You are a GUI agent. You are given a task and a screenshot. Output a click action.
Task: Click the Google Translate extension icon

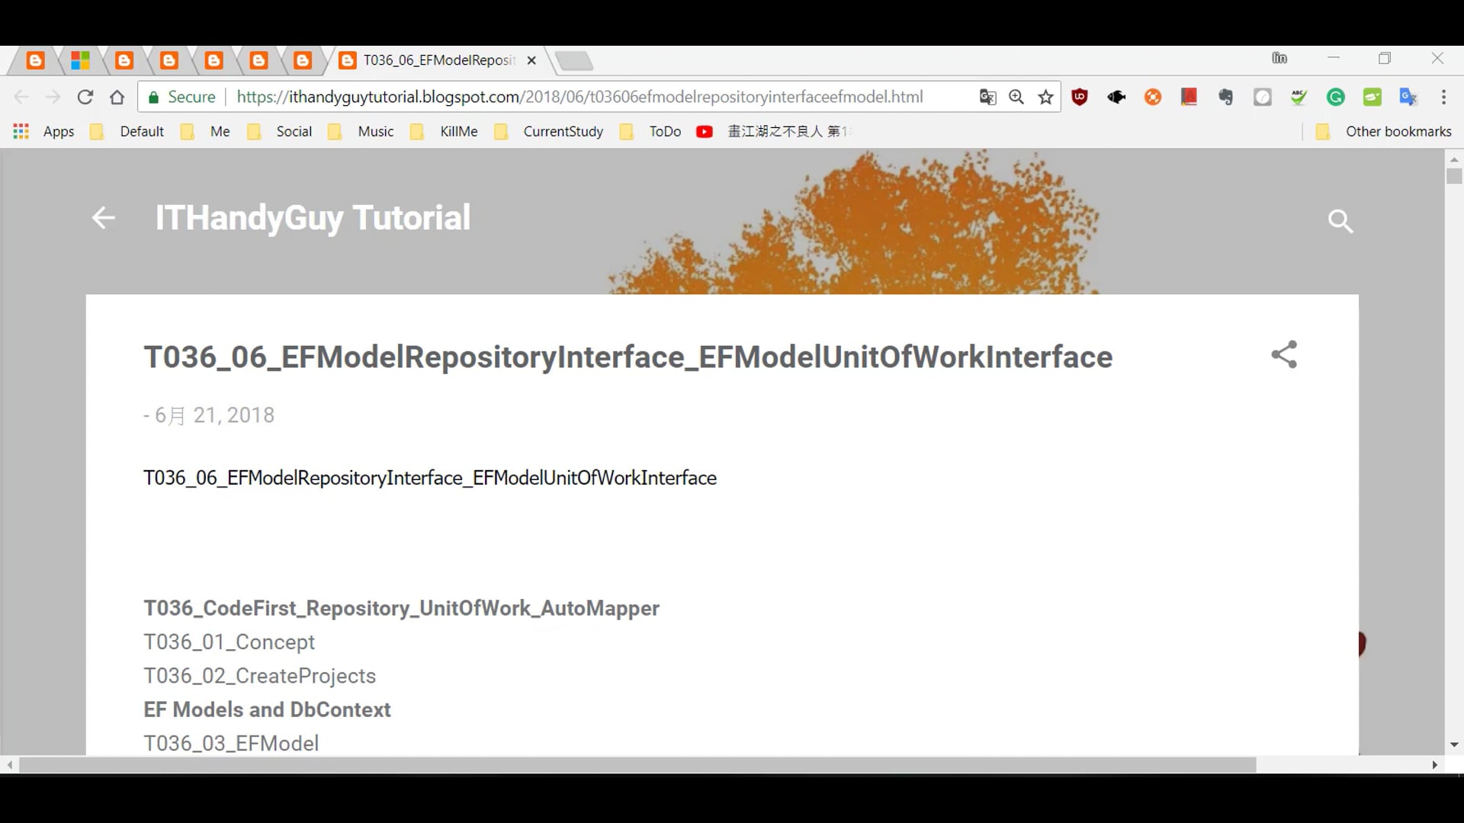click(x=1409, y=97)
